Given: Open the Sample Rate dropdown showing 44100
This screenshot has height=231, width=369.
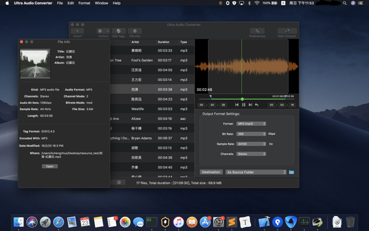Looking at the screenshot, I should click(251, 144).
